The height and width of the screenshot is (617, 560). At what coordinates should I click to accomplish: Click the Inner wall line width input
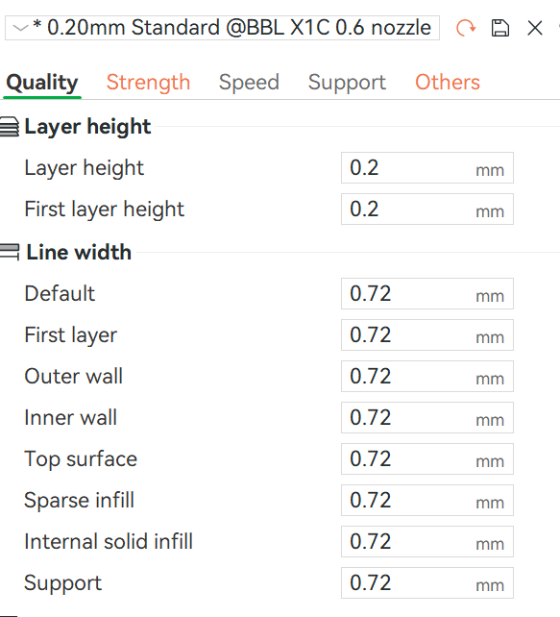click(x=427, y=417)
